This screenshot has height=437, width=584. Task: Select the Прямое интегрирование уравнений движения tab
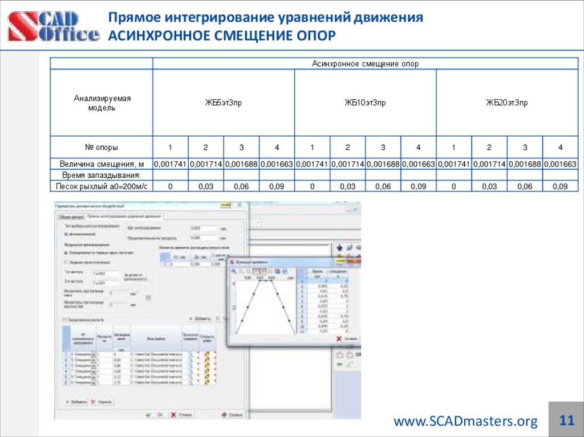pyautogui.click(x=123, y=215)
